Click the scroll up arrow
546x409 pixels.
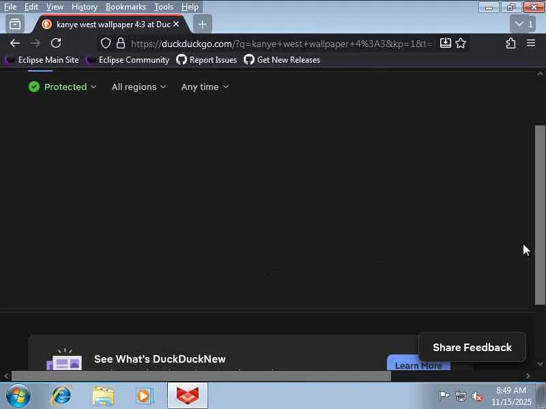point(540,74)
